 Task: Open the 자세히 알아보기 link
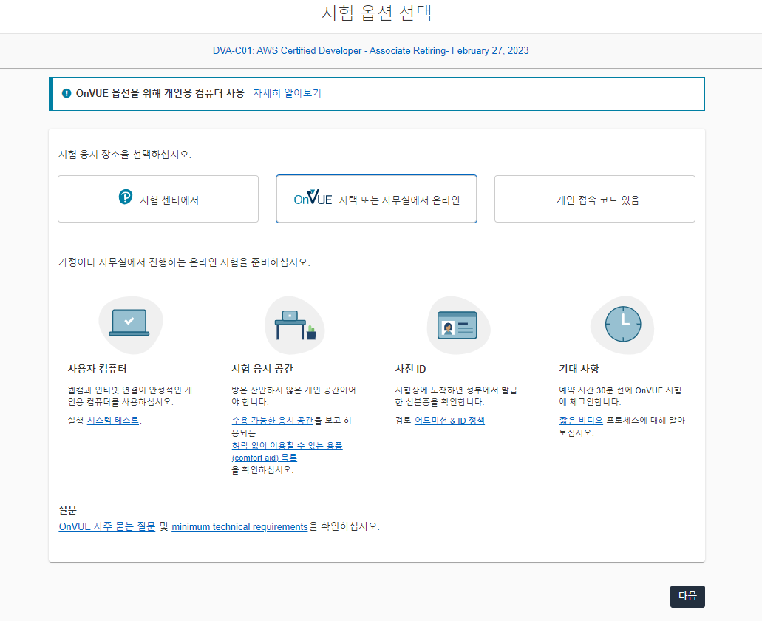[287, 93]
